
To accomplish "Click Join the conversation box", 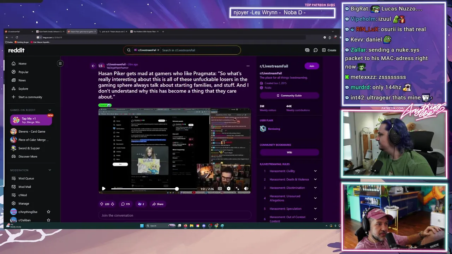I will [174, 215].
